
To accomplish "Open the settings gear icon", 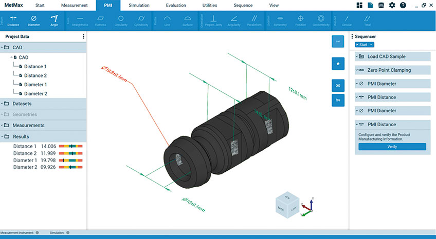I will (392, 5).
